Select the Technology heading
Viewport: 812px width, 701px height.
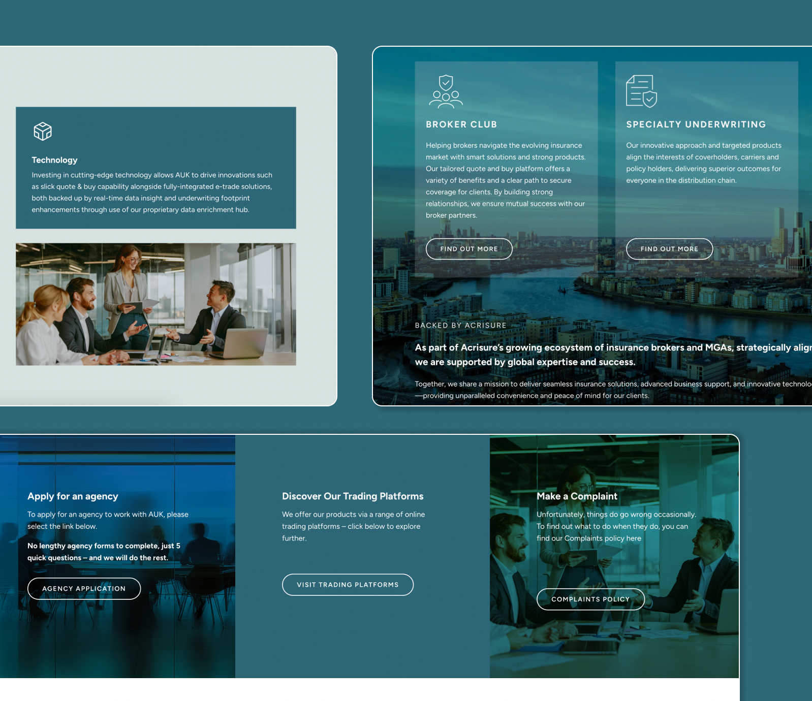tap(54, 160)
